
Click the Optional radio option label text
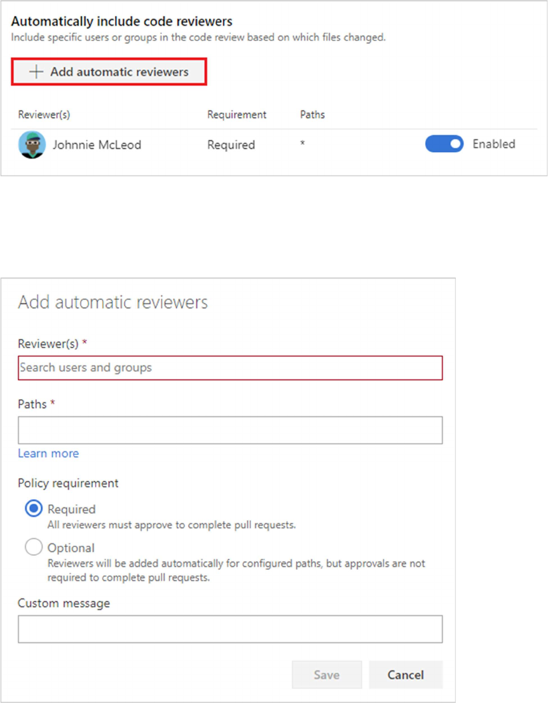click(x=71, y=548)
